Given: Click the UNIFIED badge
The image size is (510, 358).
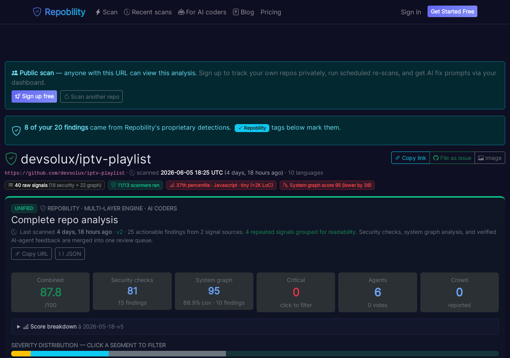Looking at the screenshot, I should [24, 208].
